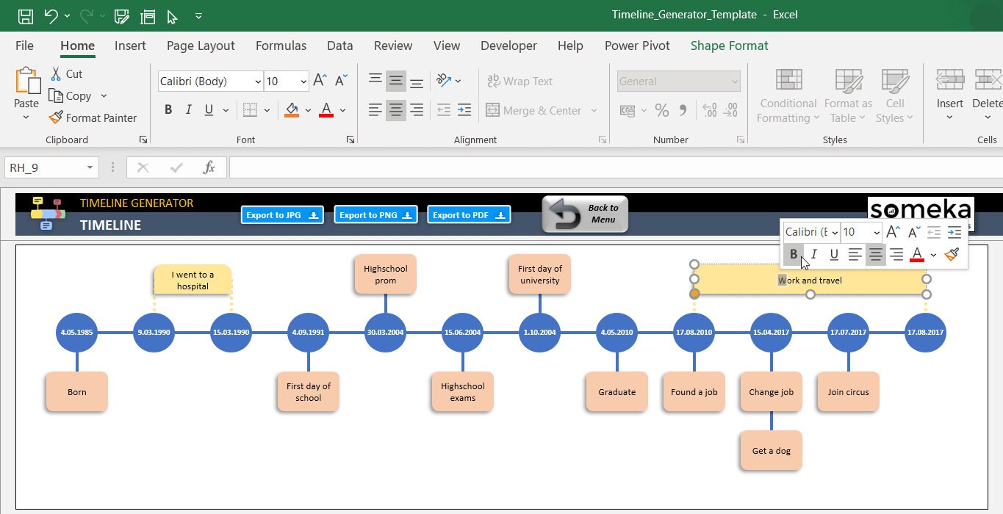Pick a color with the Font Color swatch
This screenshot has height=514, width=1003.
(x=326, y=110)
